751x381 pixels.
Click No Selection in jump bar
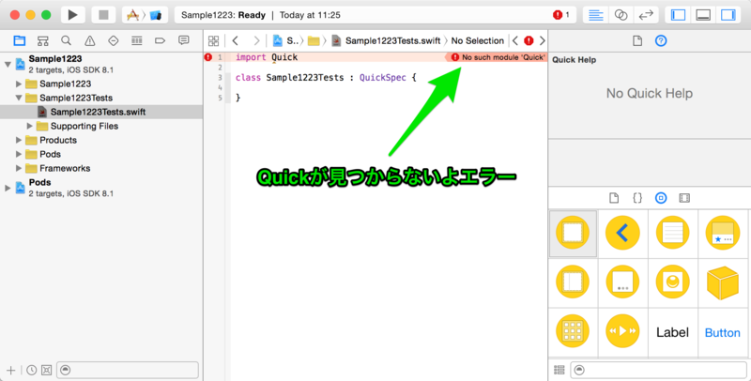click(478, 40)
